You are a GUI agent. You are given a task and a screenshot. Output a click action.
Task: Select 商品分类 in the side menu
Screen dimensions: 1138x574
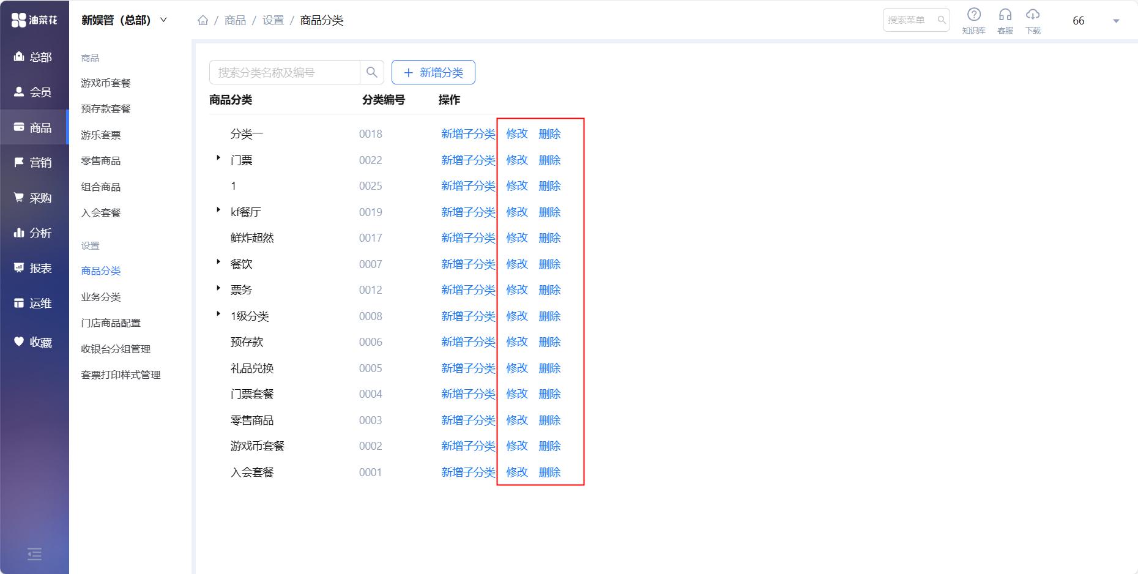(101, 271)
